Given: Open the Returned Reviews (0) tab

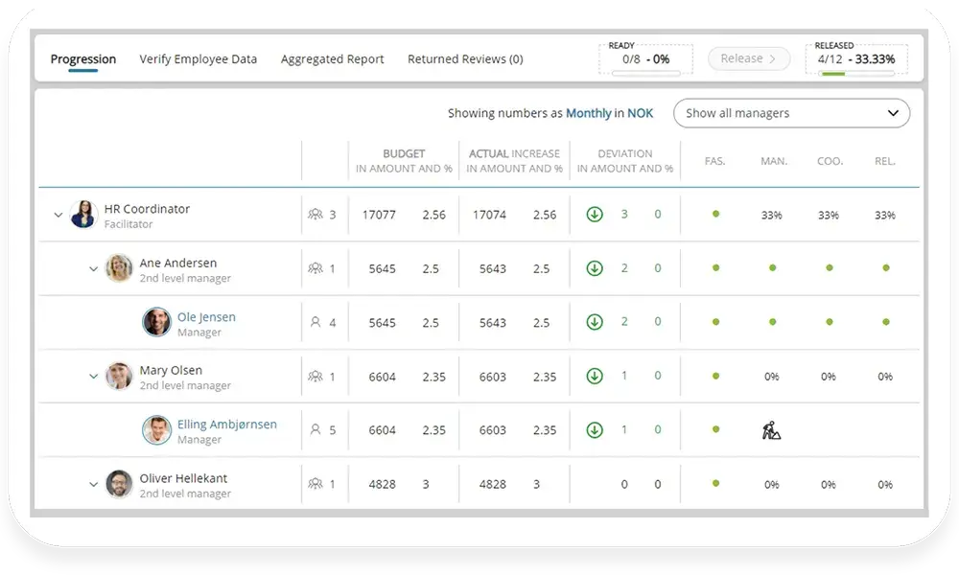Looking at the screenshot, I should click(465, 59).
